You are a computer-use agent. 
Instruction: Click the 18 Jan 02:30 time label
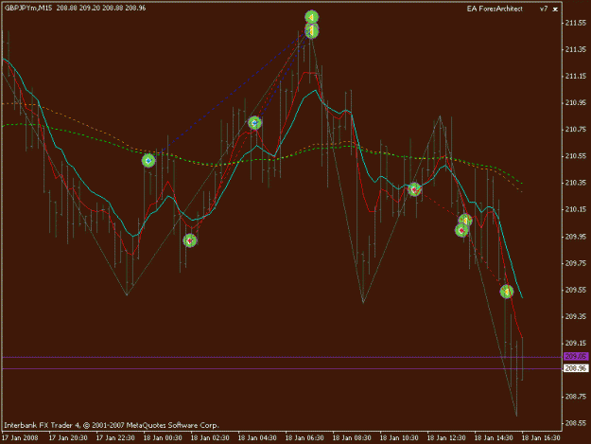(x=210, y=437)
